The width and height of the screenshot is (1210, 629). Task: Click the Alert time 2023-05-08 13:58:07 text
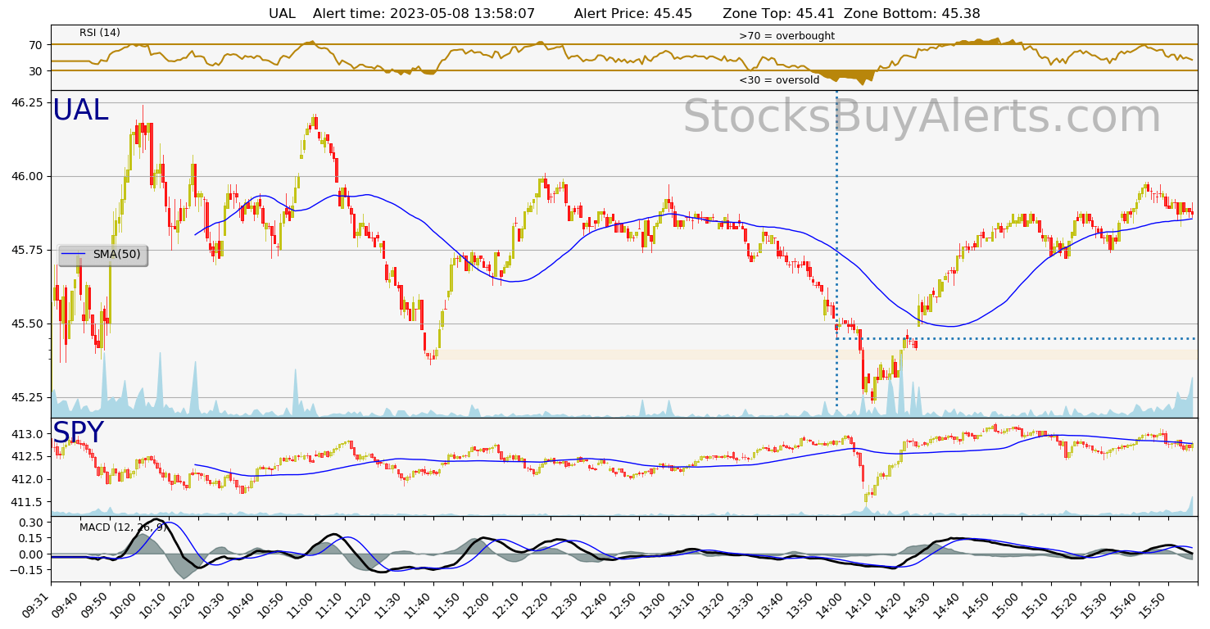(x=424, y=13)
